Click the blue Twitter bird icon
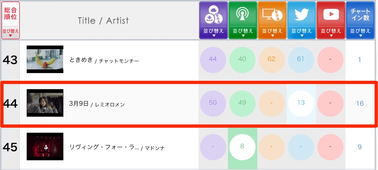 pos(301,15)
